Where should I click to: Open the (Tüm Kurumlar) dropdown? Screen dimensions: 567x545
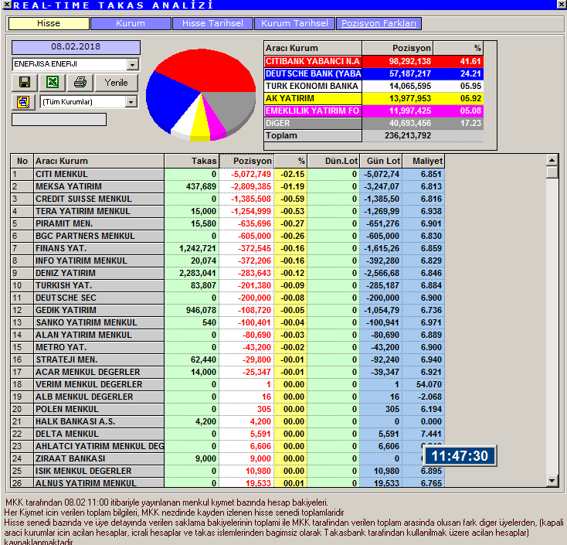[x=131, y=102]
